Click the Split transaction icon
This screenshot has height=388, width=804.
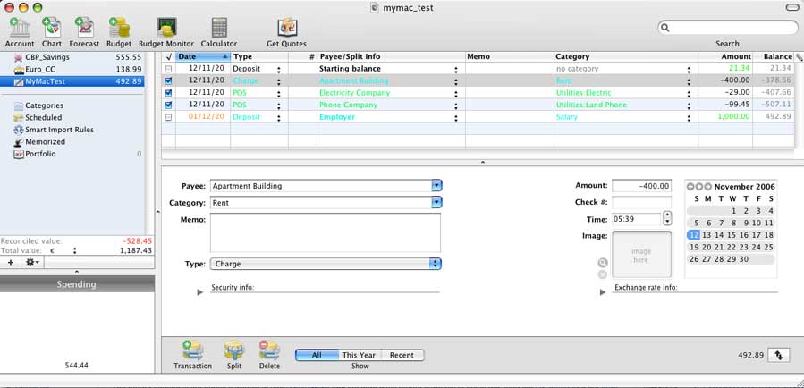pyautogui.click(x=233, y=350)
